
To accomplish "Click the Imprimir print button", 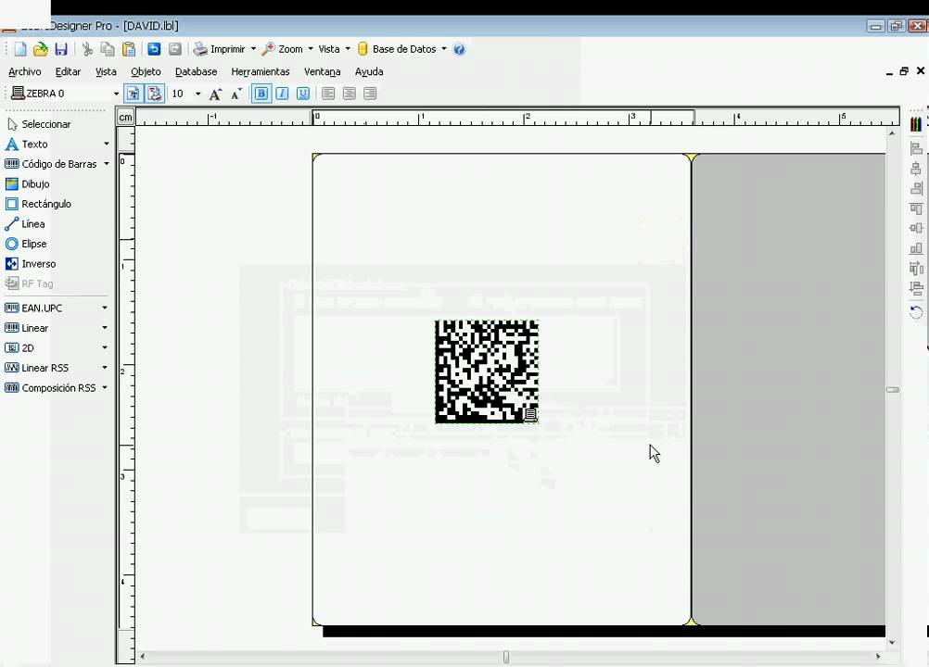I will click(219, 49).
